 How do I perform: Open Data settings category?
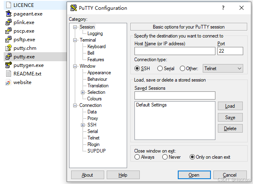pyautogui.click(x=92, y=112)
